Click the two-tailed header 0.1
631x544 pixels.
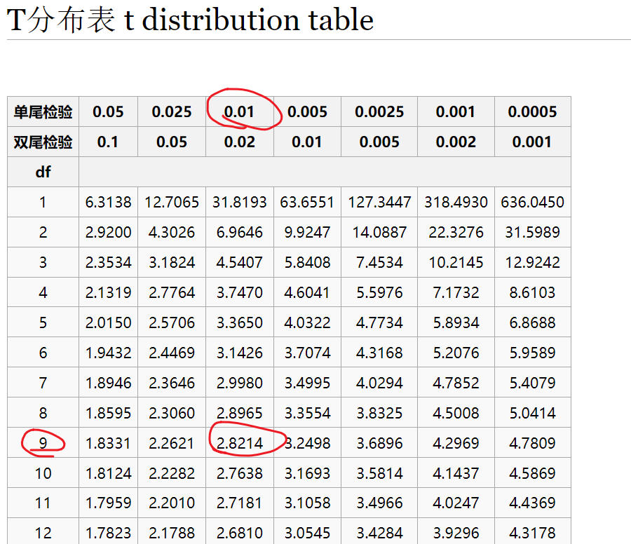[108, 142]
